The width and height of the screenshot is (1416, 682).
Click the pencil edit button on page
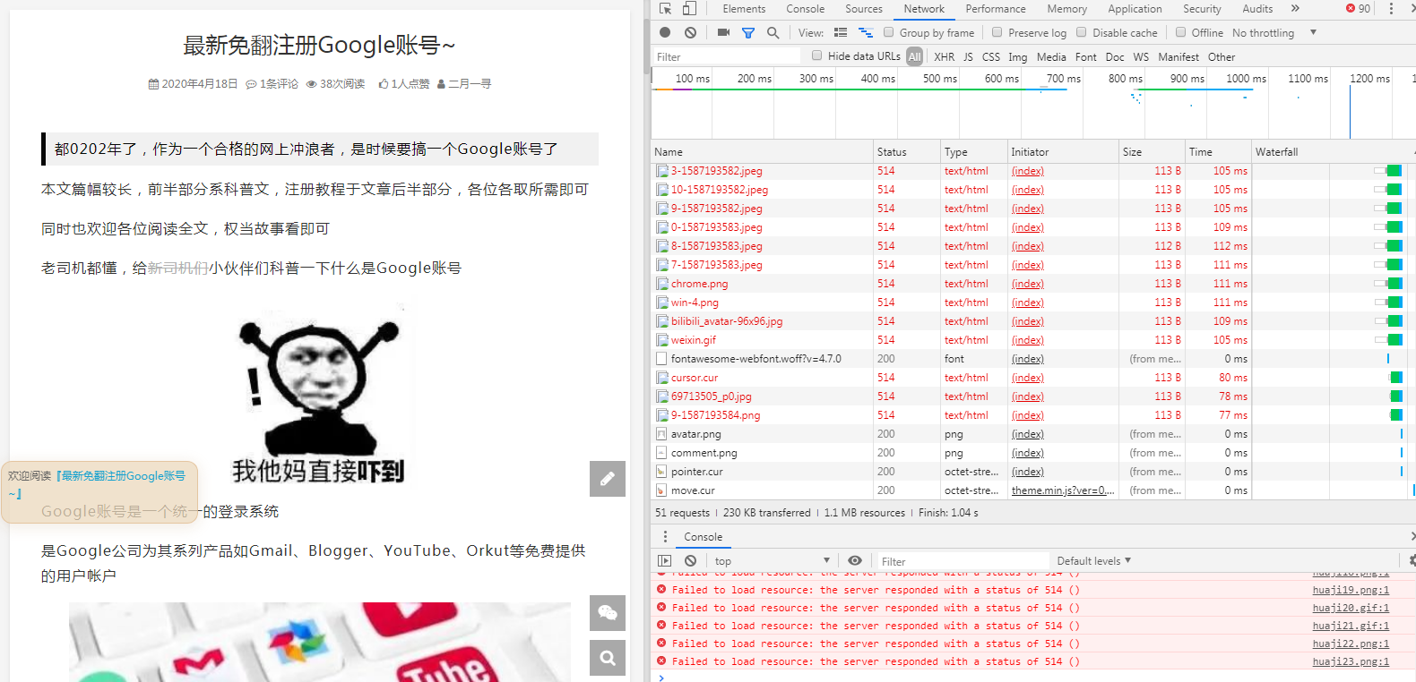coord(608,479)
